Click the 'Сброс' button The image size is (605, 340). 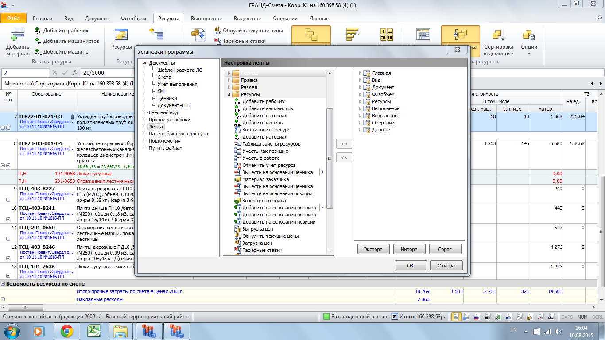(x=445, y=249)
